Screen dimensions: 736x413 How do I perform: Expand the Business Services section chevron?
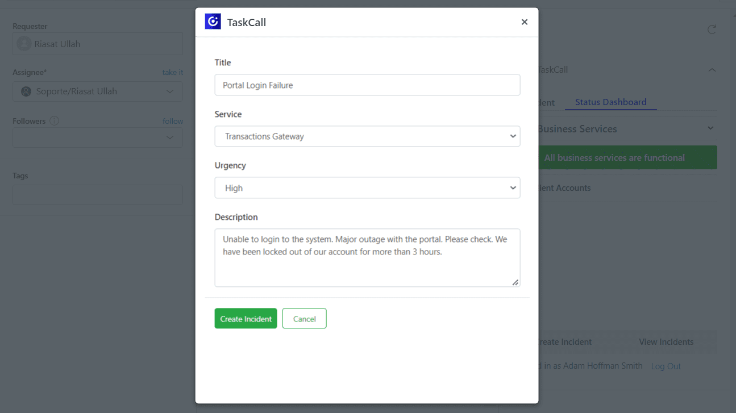(710, 128)
